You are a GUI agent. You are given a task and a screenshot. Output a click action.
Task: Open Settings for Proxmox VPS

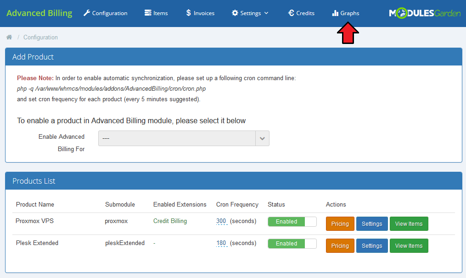click(x=372, y=224)
